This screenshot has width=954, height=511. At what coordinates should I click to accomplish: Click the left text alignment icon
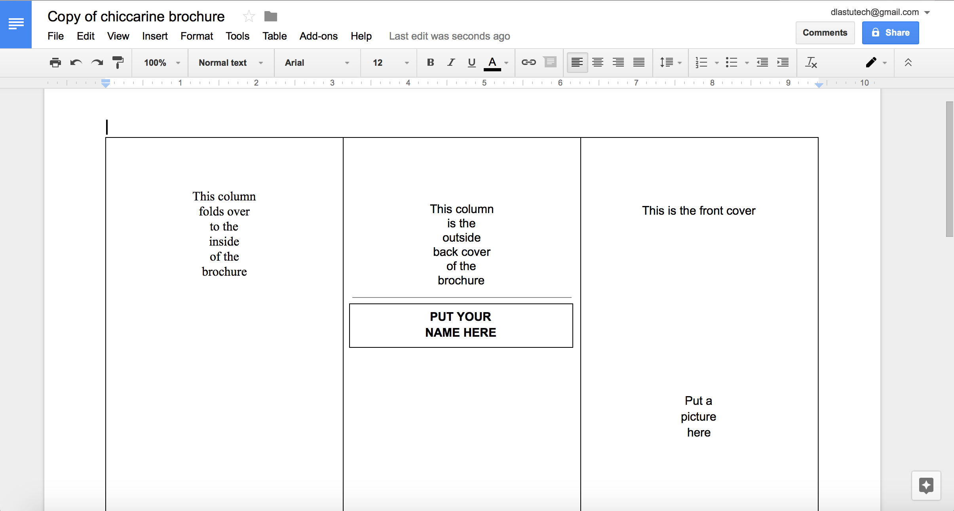(x=576, y=63)
